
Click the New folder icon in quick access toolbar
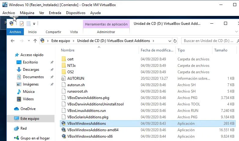pyautogui.click(x=28, y=24)
